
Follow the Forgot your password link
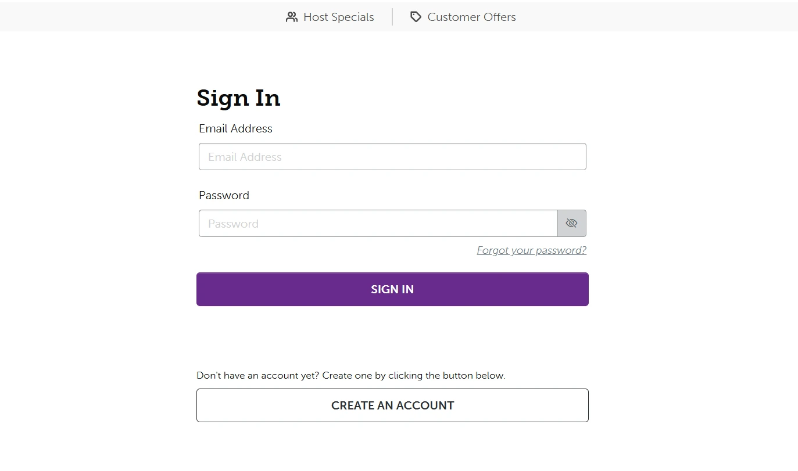(x=531, y=250)
